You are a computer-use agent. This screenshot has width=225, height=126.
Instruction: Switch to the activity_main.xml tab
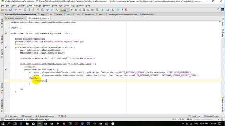15,18
